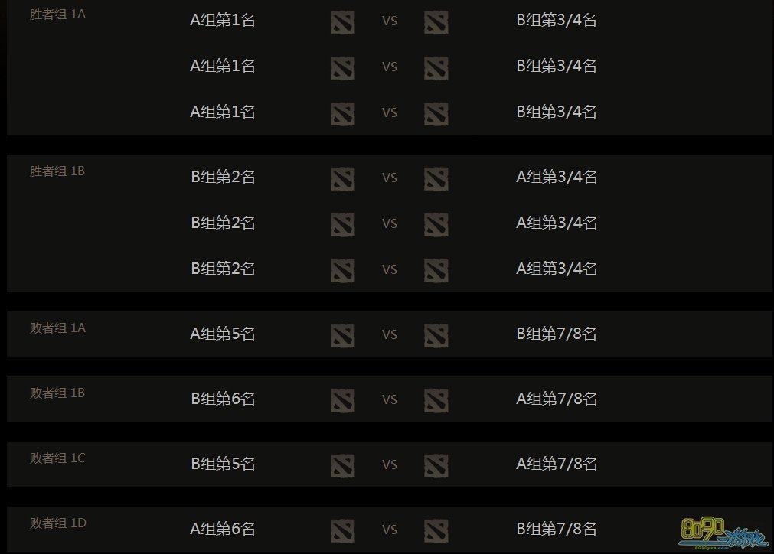Select the 胜者组 1A bracket label
774x554 pixels.
tap(57, 15)
